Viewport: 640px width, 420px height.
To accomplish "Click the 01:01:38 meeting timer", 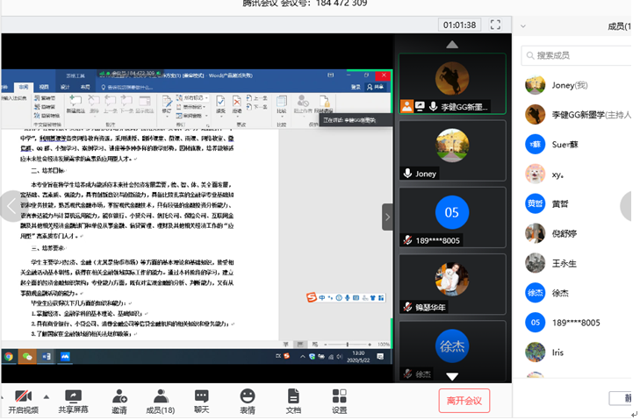I will click(x=459, y=25).
